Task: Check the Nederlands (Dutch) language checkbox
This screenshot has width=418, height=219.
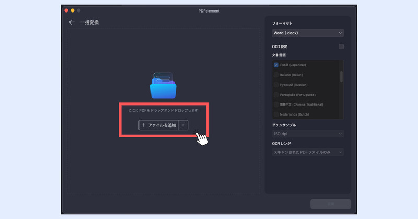Action: (x=276, y=114)
